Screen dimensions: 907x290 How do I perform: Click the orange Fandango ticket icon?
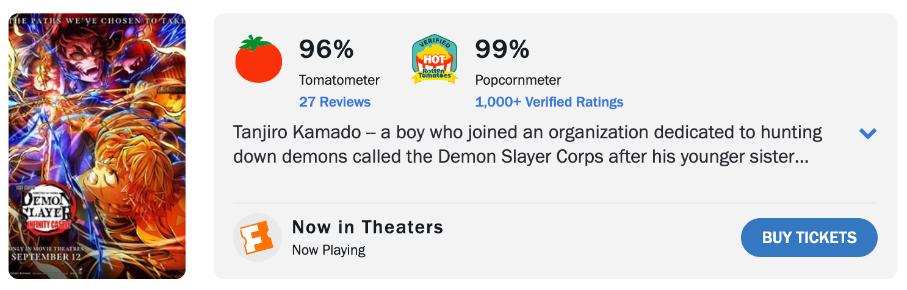tap(257, 238)
